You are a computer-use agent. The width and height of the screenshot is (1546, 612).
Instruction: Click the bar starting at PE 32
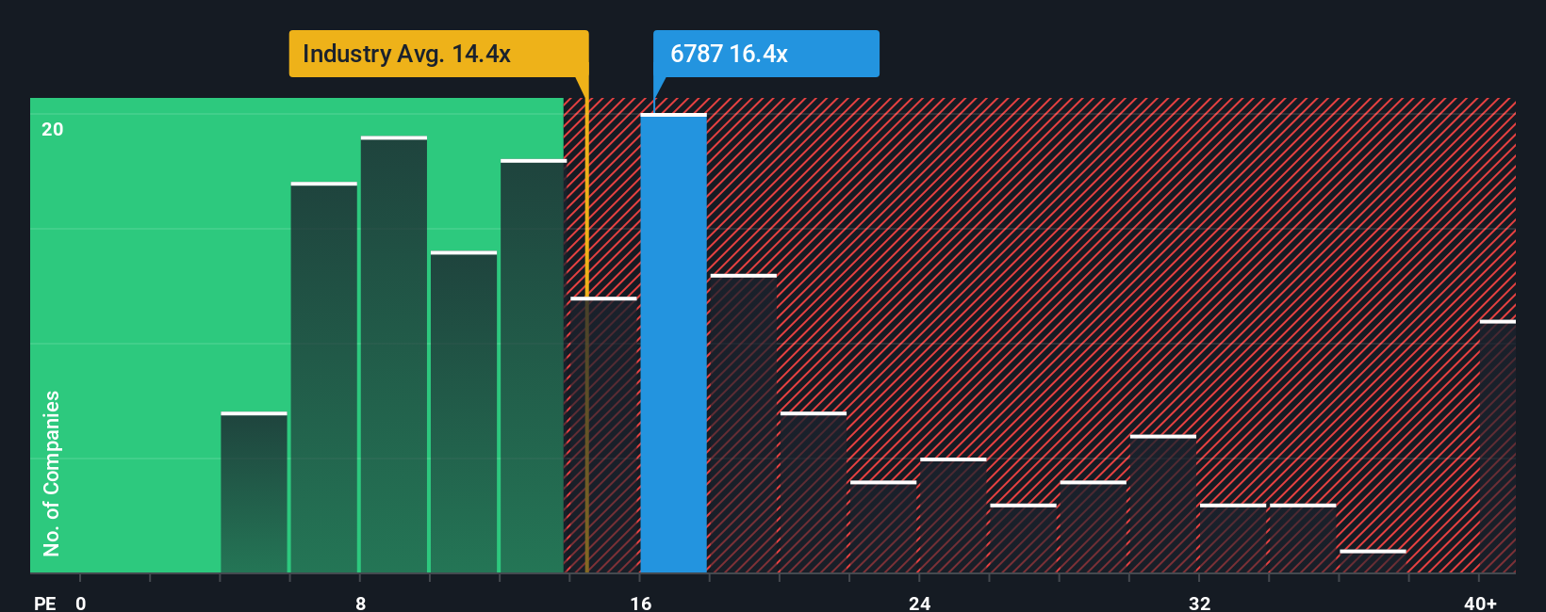tap(1233, 539)
